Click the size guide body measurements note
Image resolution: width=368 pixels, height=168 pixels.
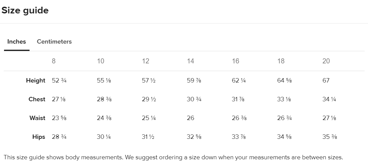(x=173, y=158)
